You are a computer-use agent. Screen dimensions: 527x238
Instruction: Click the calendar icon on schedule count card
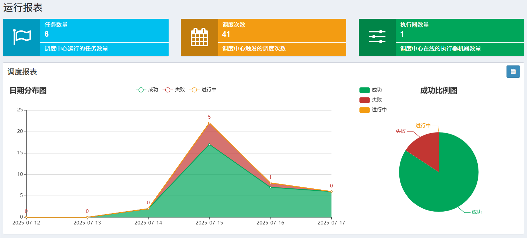coord(199,37)
